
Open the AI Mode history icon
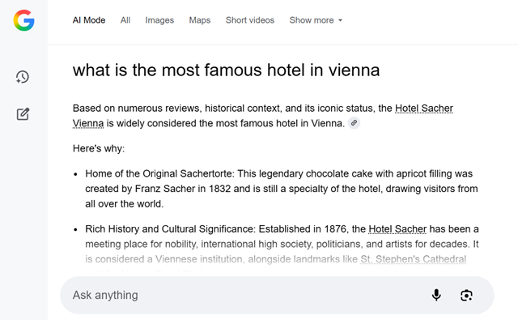tap(23, 77)
